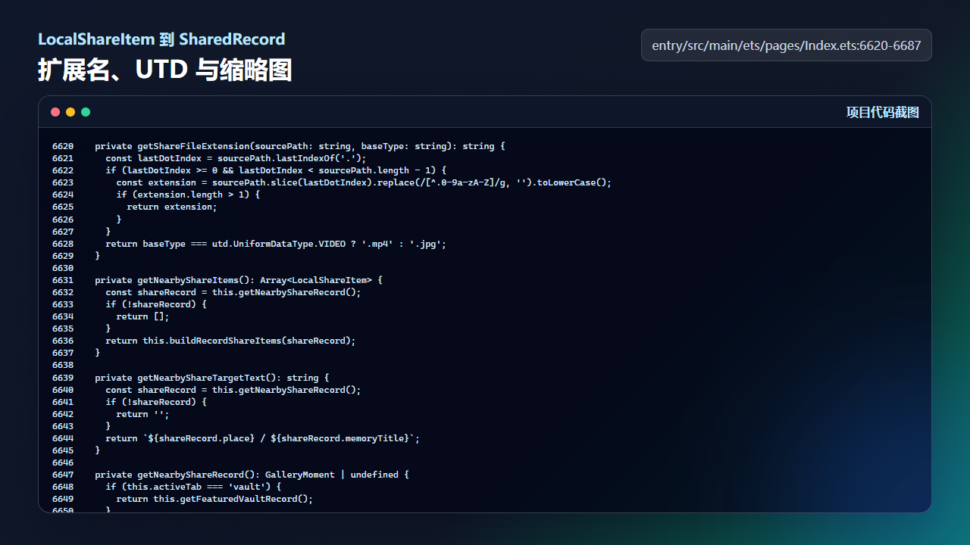
Task: Click the return []; line
Action: point(142,316)
